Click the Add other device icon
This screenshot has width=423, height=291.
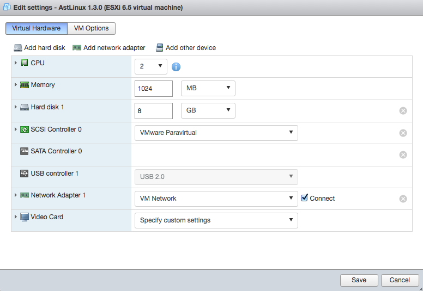click(x=159, y=48)
